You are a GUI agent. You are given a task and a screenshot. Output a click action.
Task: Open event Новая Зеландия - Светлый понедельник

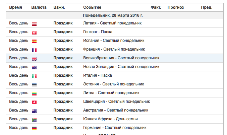(121, 67)
